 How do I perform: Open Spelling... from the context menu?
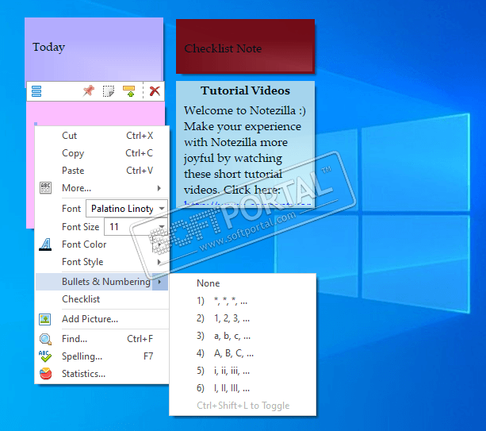click(x=102, y=356)
